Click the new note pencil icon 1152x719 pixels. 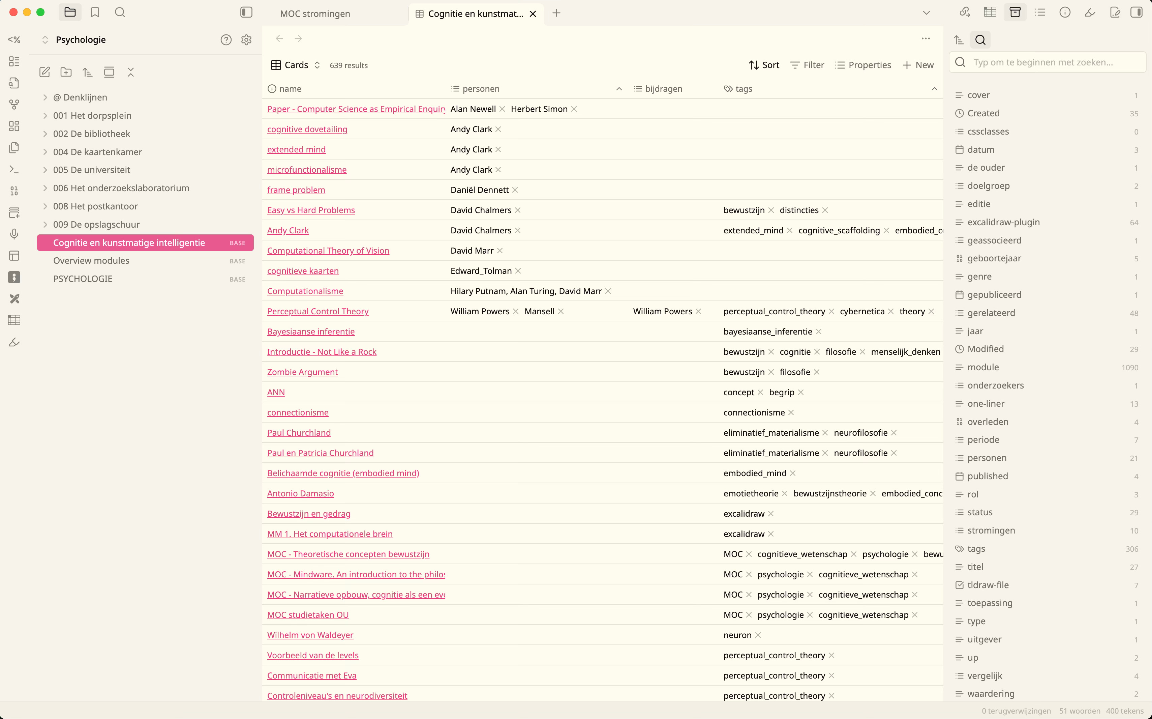[x=45, y=72]
